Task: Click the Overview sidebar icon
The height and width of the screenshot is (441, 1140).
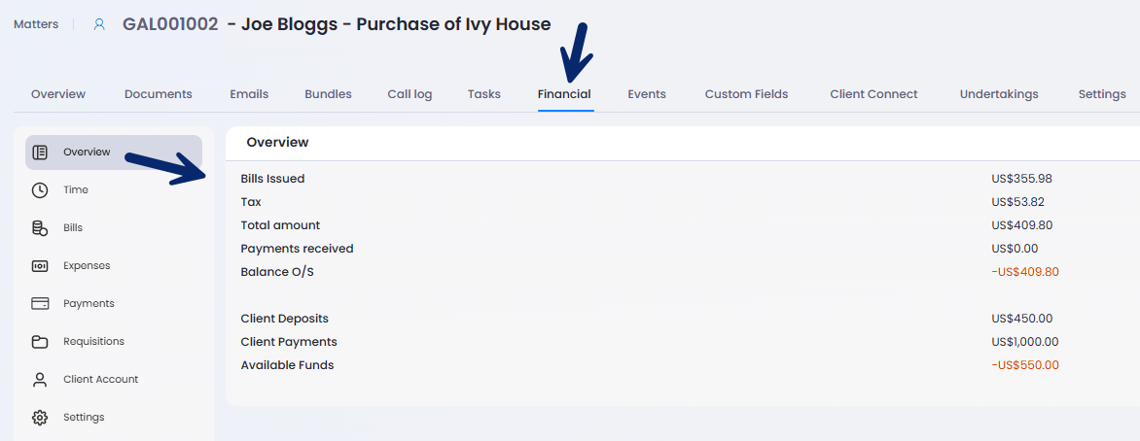Action: tap(40, 153)
